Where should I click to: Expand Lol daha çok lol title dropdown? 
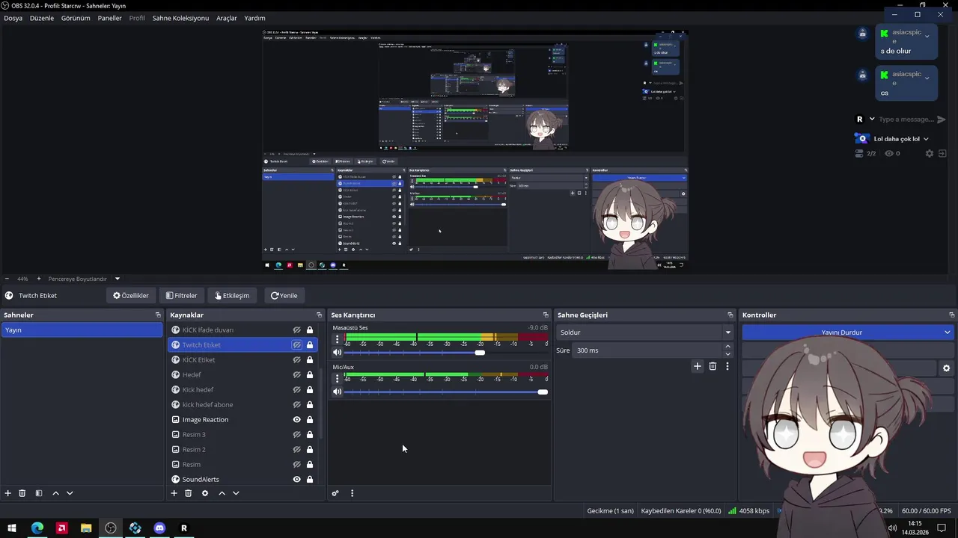click(x=926, y=139)
